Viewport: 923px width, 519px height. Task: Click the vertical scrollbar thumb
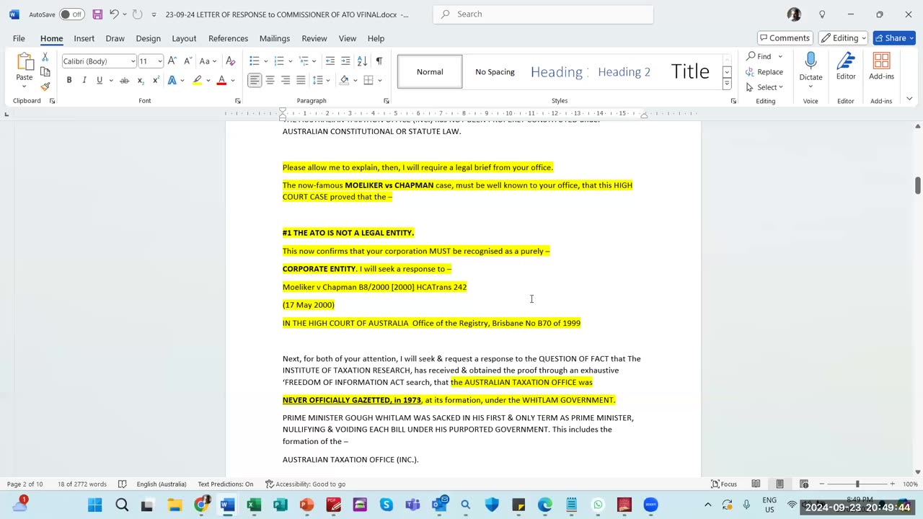[x=917, y=185]
